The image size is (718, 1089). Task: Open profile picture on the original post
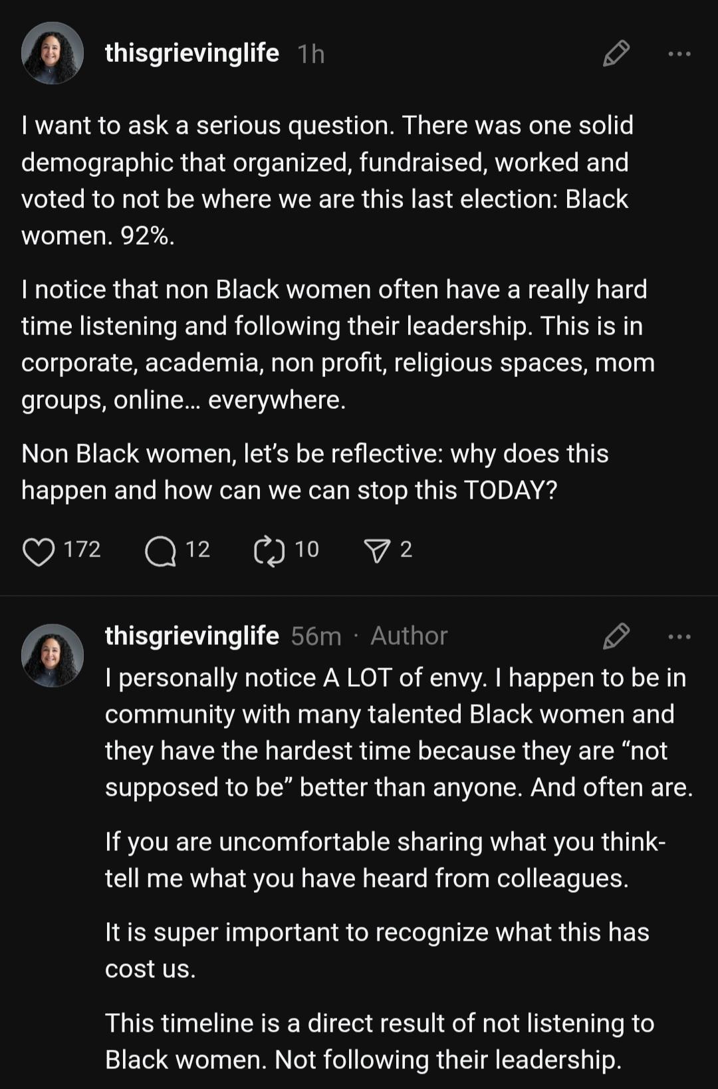(x=53, y=53)
